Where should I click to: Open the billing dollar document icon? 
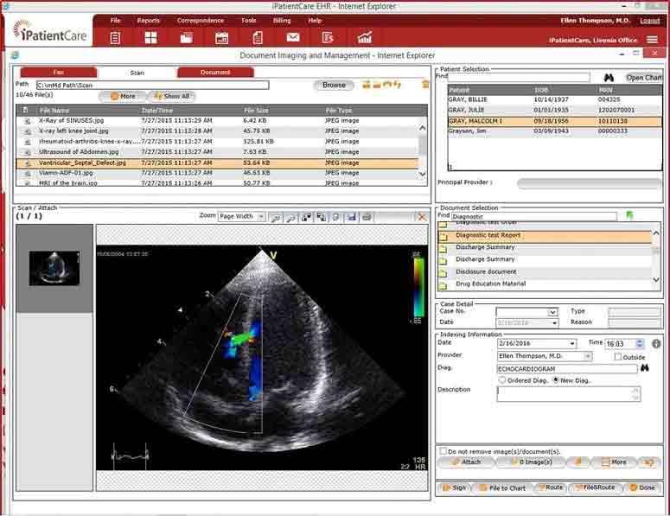(328, 37)
